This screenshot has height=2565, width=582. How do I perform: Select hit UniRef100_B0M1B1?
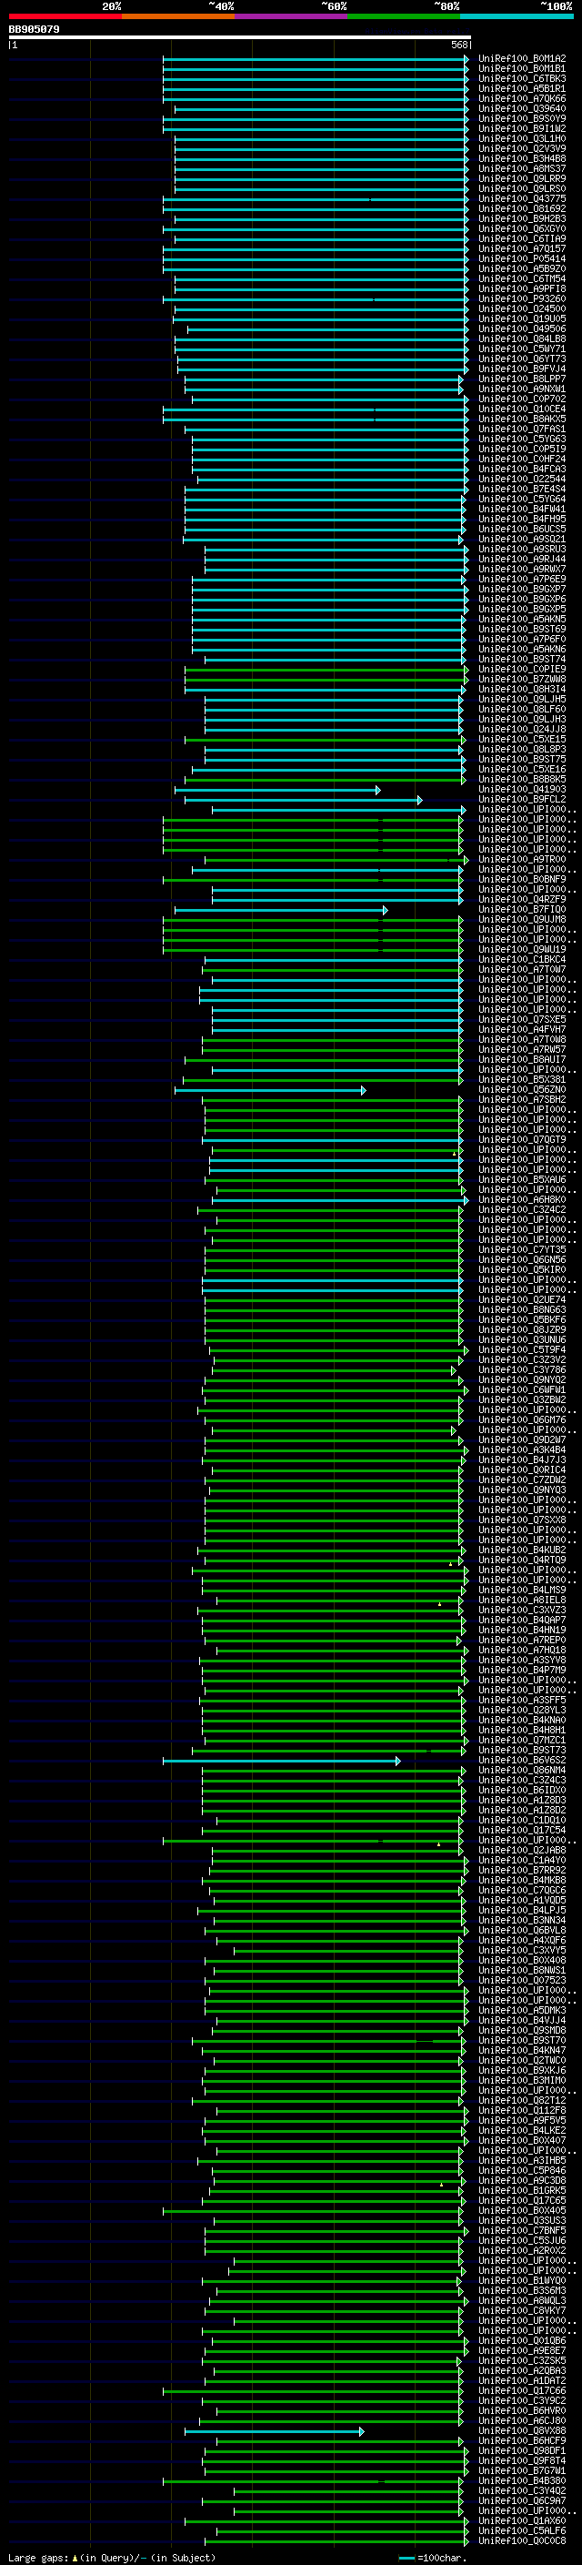tap(522, 69)
